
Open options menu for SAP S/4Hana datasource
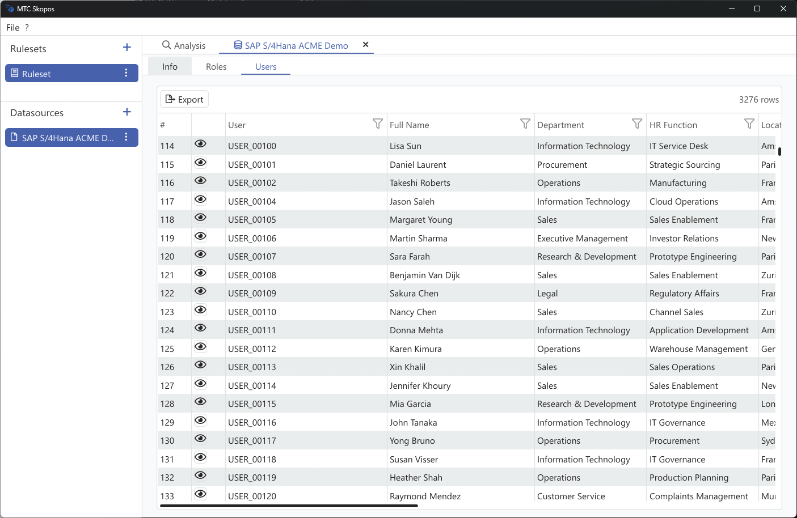(126, 137)
